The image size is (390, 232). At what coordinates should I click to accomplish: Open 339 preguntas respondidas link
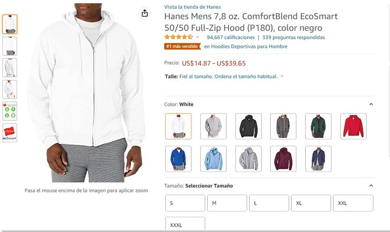293,38
